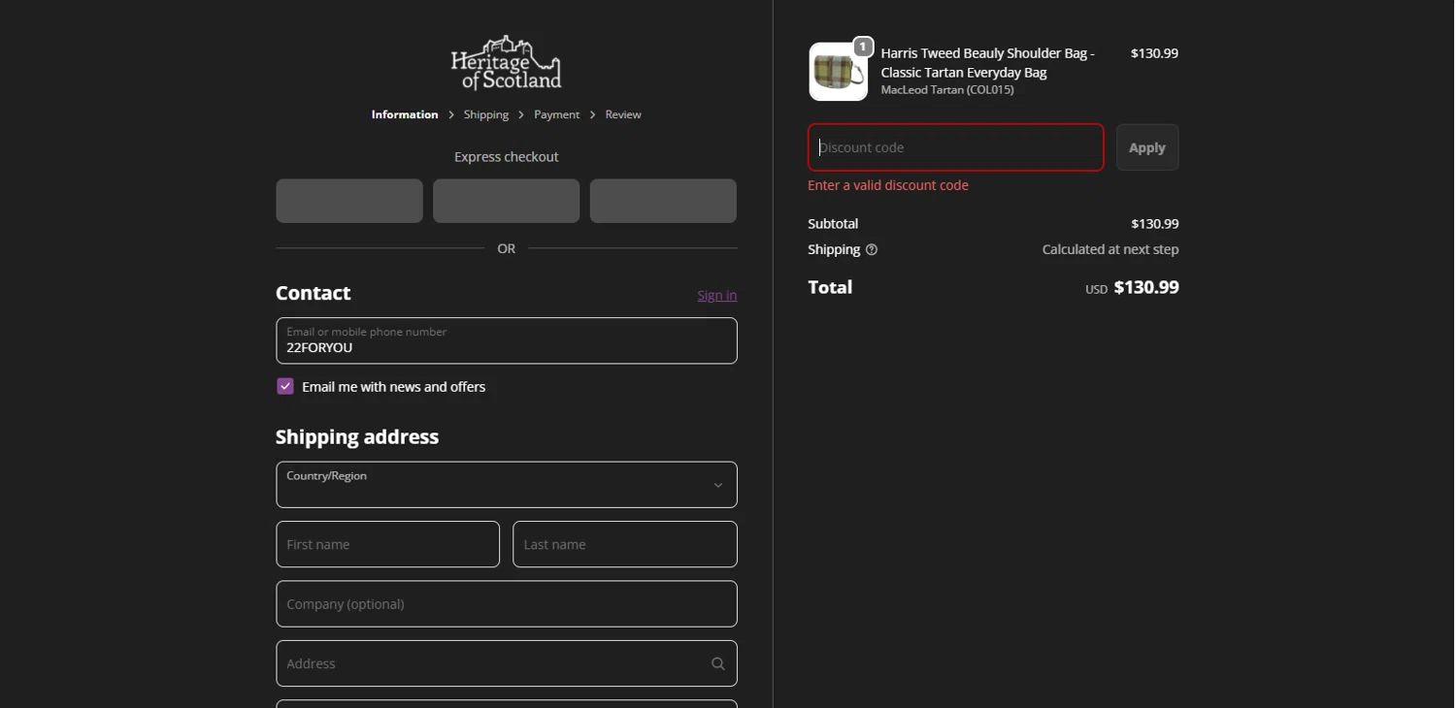This screenshot has width=1456, height=708.
Task: Click the Apply discount button
Action: tap(1147, 147)
